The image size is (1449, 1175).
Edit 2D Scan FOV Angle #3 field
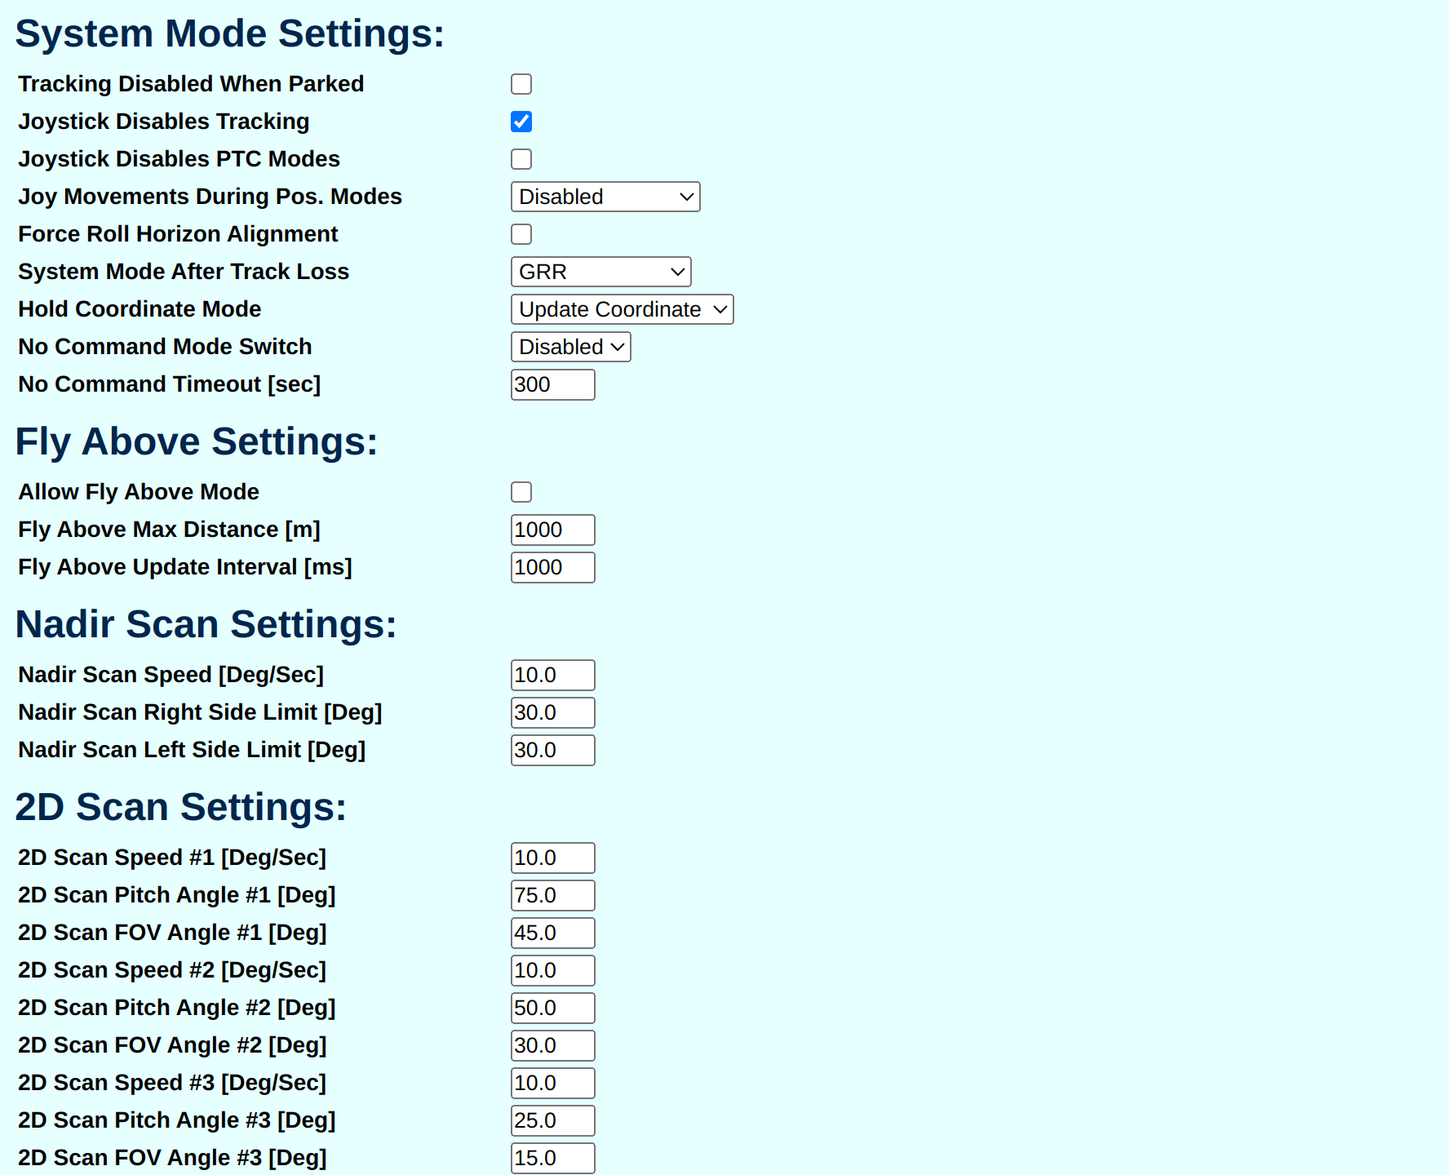(x=553, y=1158)
